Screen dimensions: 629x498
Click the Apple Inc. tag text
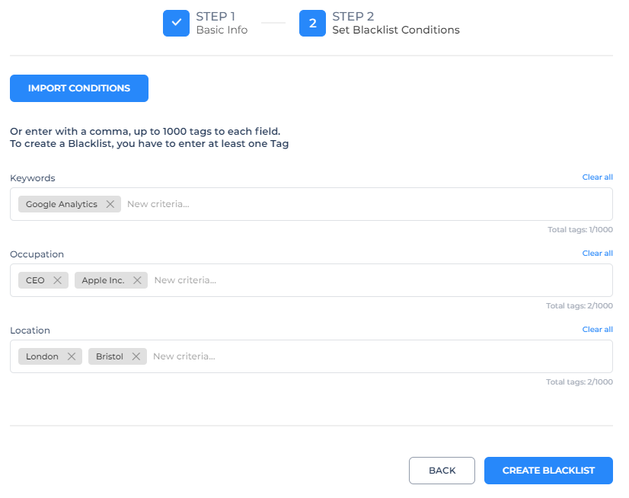point(103,280)
